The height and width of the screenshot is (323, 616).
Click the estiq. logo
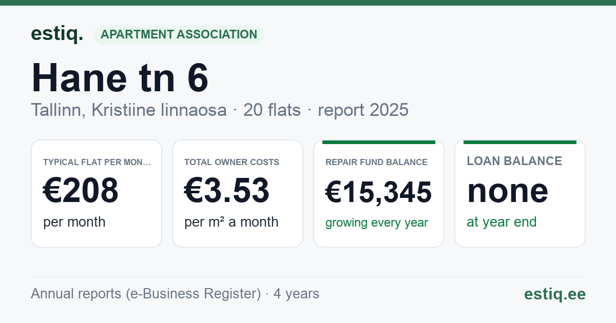[57, 34]
